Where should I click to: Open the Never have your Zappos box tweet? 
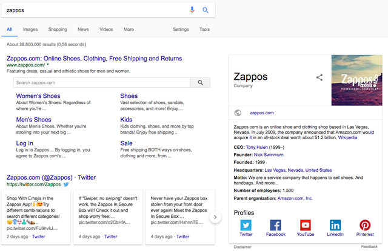tap(180, 217)
